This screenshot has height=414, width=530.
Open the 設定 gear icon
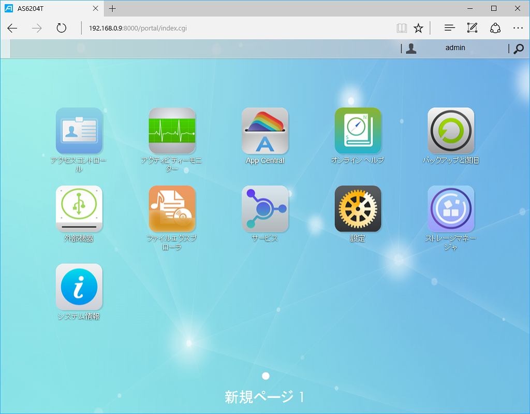[x=358, y=209]
